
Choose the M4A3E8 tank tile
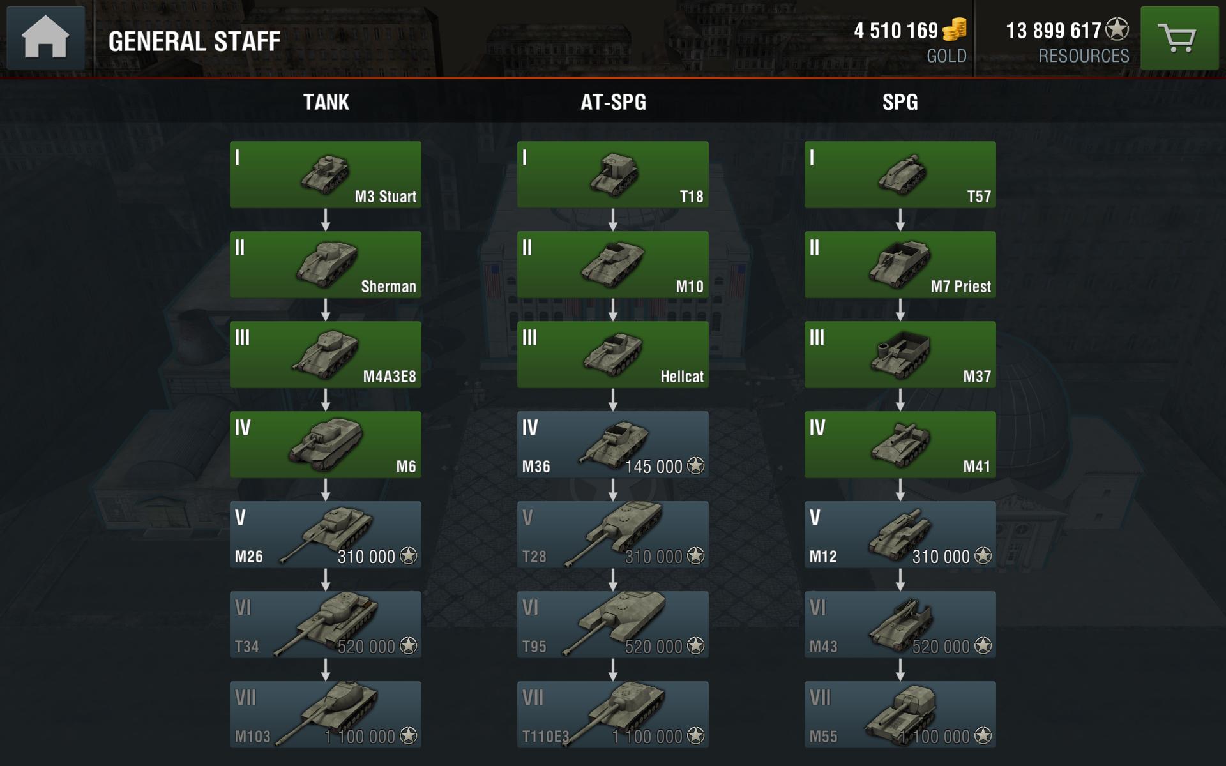pos(326,355)
